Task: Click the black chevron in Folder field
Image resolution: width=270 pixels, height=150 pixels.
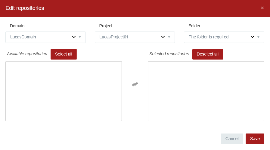Action: (252, 37)
